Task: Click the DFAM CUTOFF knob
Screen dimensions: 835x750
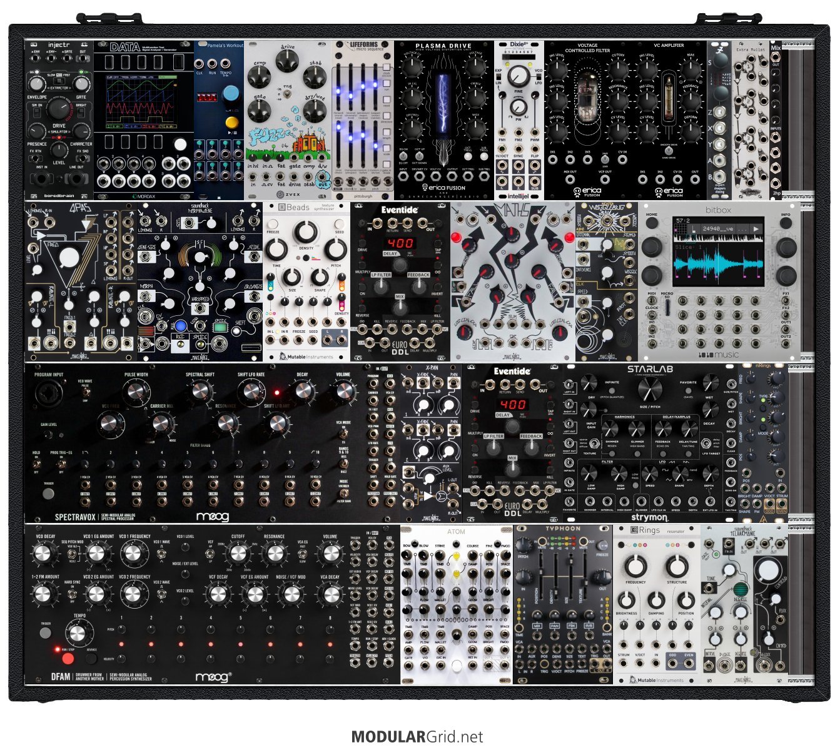Action: tap(238, 553)
